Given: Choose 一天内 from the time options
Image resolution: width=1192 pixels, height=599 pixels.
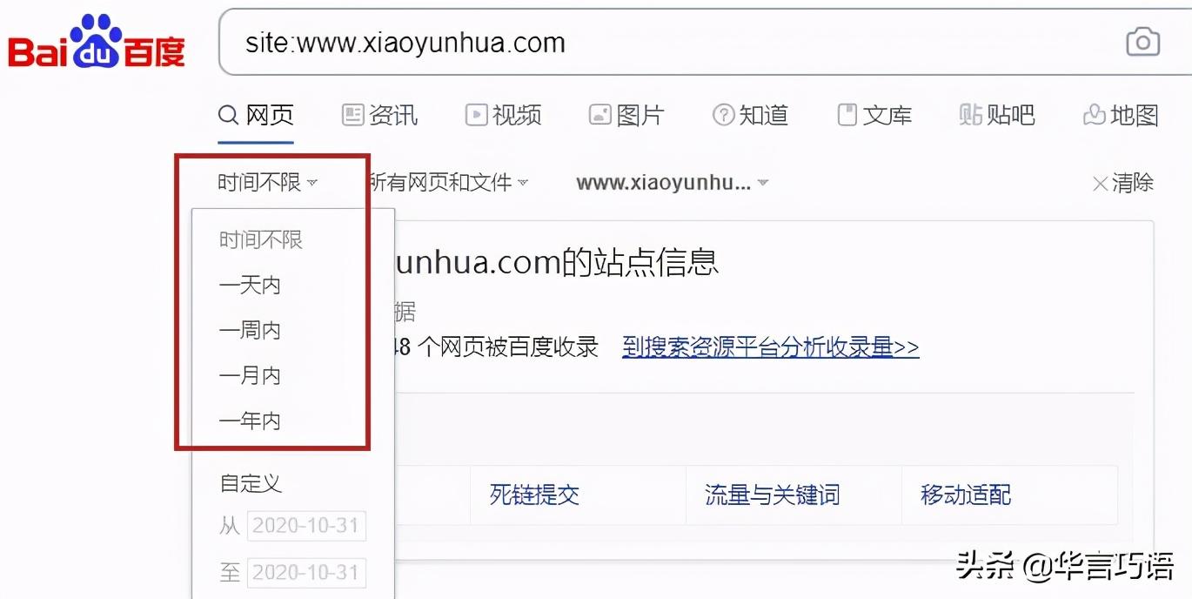Looking at the screenshot, I should pyautogui.click(x=250, y=286).
